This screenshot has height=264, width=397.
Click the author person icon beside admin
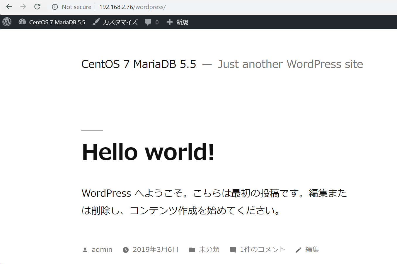coord(85,250)
